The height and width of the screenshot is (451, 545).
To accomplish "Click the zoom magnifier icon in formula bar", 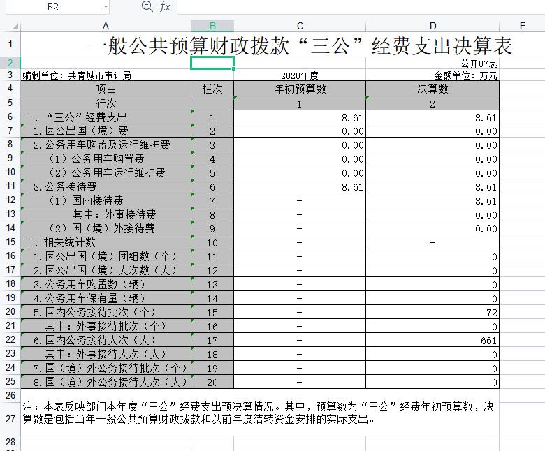I will coord(147,6).
